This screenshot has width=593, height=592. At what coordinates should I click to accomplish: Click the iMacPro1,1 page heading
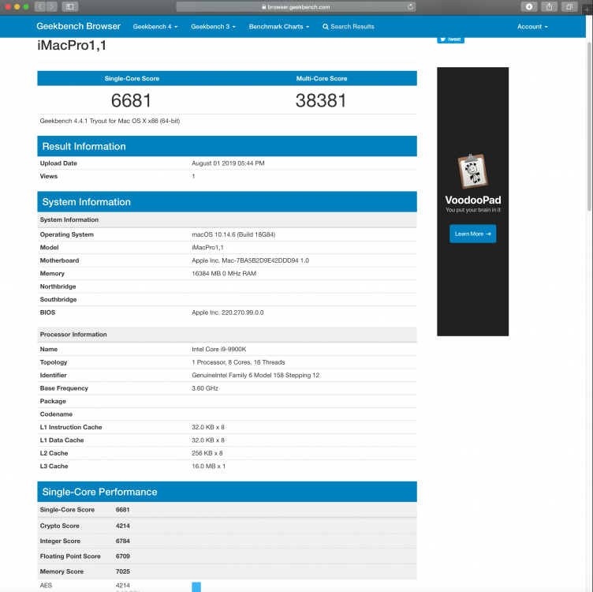[72, 46]
